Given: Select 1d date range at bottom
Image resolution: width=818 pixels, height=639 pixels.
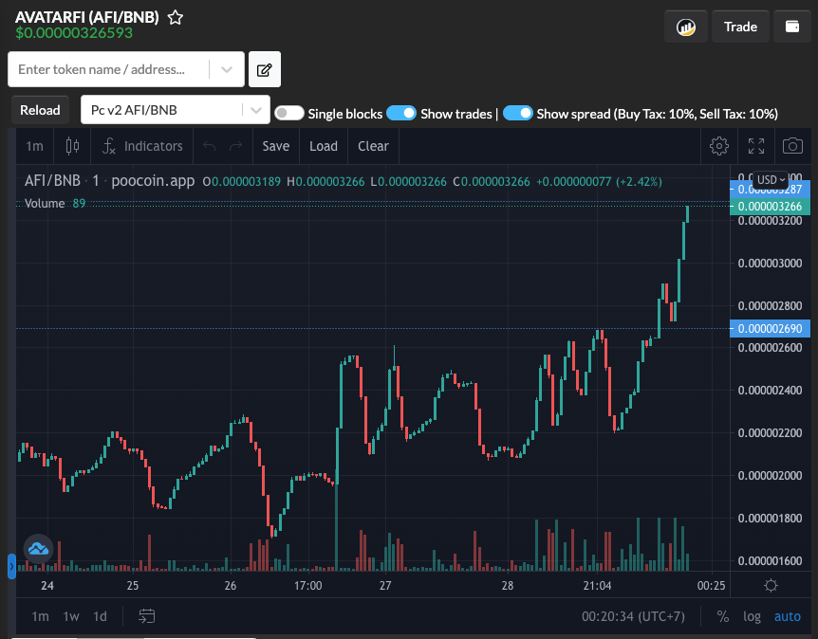Looking at the screenshot, I should (100, 616).
